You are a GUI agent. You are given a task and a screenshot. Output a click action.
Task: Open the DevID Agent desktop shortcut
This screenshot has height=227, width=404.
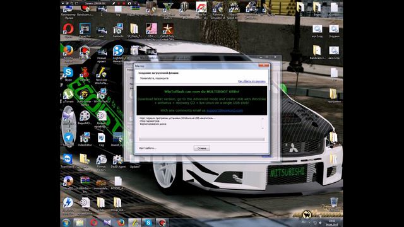[x=118, y=161]
